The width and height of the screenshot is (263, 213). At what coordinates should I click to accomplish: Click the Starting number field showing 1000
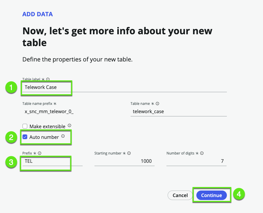(124, 161)
